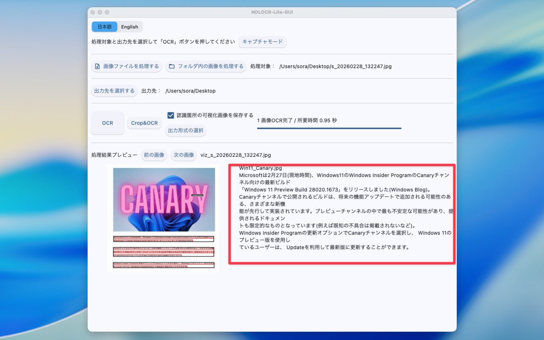
Task: Go to 前の画像 previous image
Action: 154,155
